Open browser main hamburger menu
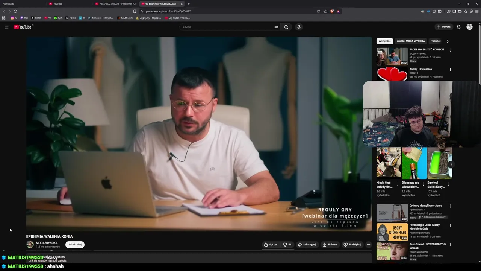 477,11
